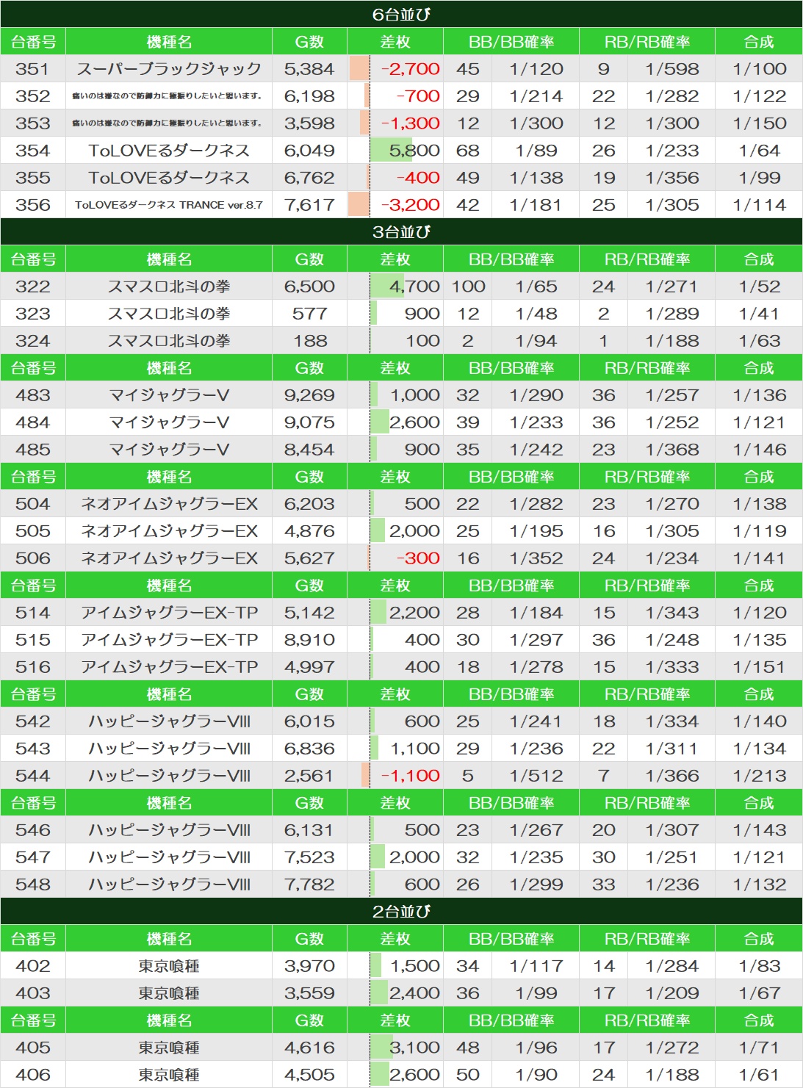Click スーパーブラックジャック machine name
The image size is (803, 1088).
pos(169,68)
